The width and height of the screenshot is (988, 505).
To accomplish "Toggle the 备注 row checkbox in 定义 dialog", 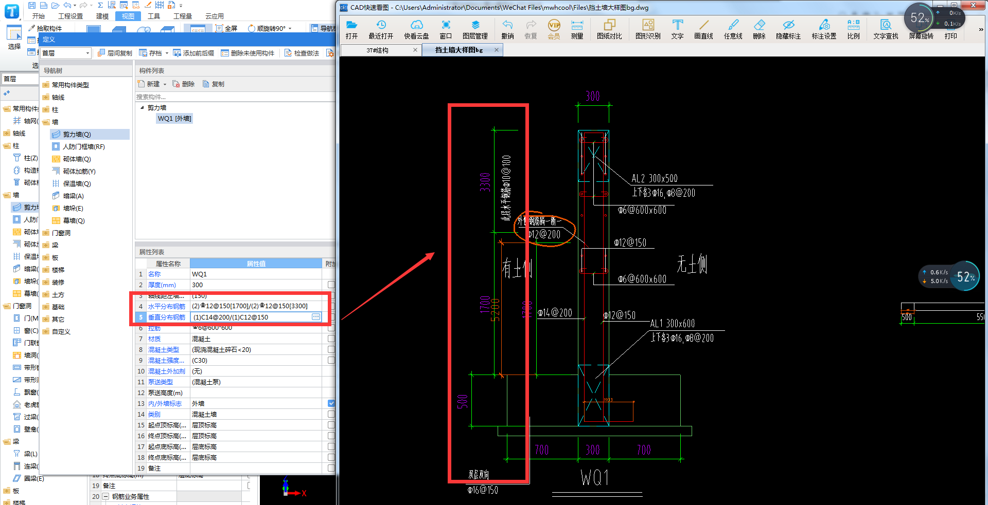I will [x=331, y=468].
